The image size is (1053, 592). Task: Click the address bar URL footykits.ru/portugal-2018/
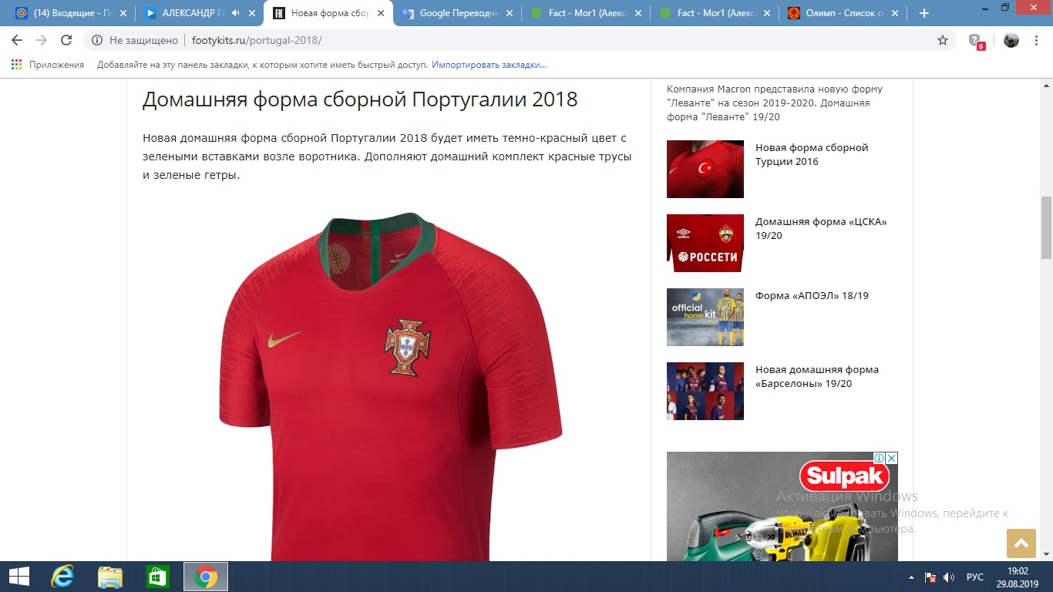click(x=256, y=40)
